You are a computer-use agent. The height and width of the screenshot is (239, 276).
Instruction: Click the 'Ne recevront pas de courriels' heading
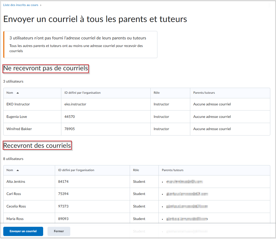point(45,68)
